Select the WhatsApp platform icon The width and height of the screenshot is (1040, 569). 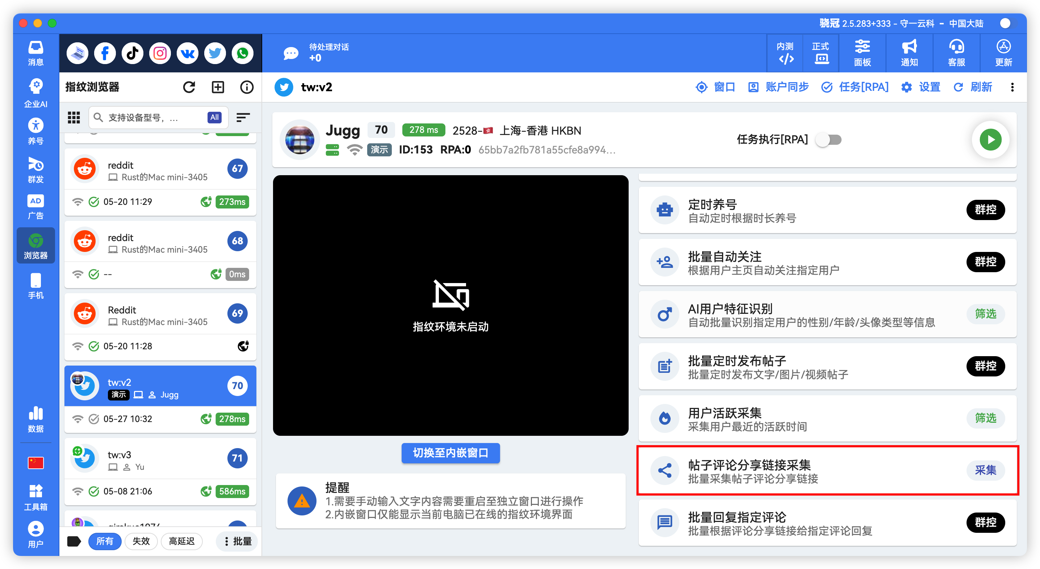tap(243, 53)
